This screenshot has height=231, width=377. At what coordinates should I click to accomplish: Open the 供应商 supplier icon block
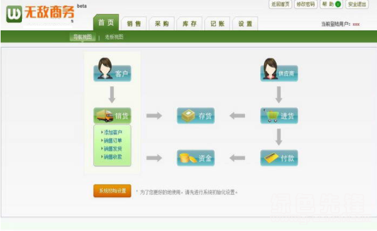pyautogui.click(x=279, y=70)
